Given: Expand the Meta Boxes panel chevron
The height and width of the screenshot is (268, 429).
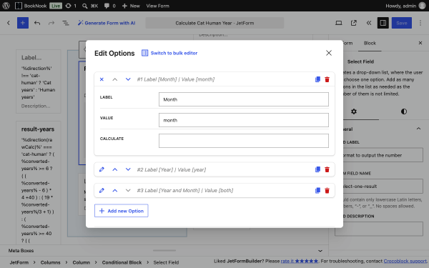Looking at the screenshot, I should [320, 251].
